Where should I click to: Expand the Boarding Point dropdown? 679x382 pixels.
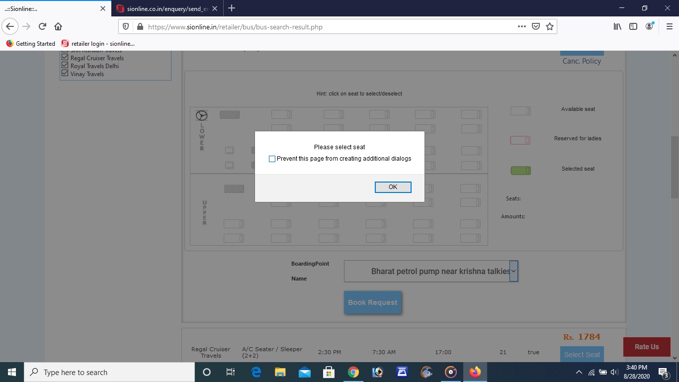513,272
